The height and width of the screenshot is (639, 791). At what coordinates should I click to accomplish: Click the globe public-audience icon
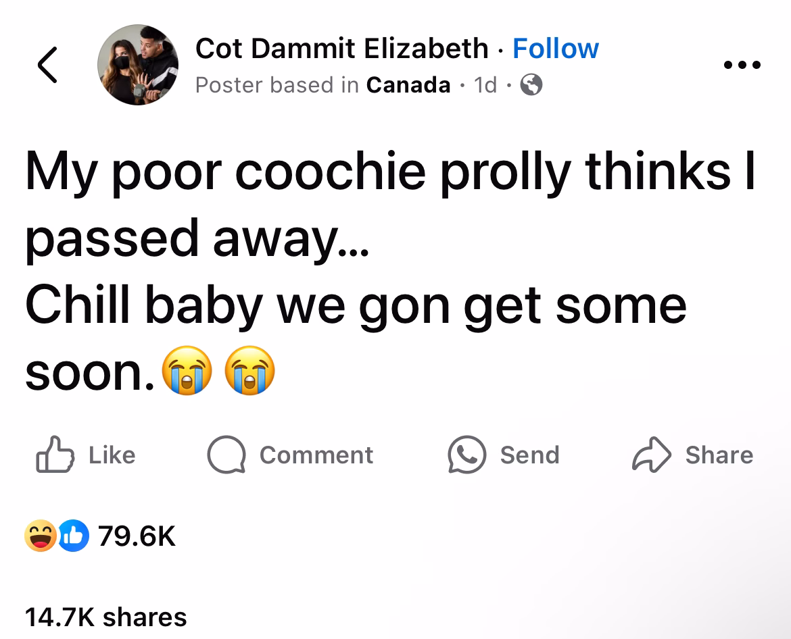[x=533, y=85]
